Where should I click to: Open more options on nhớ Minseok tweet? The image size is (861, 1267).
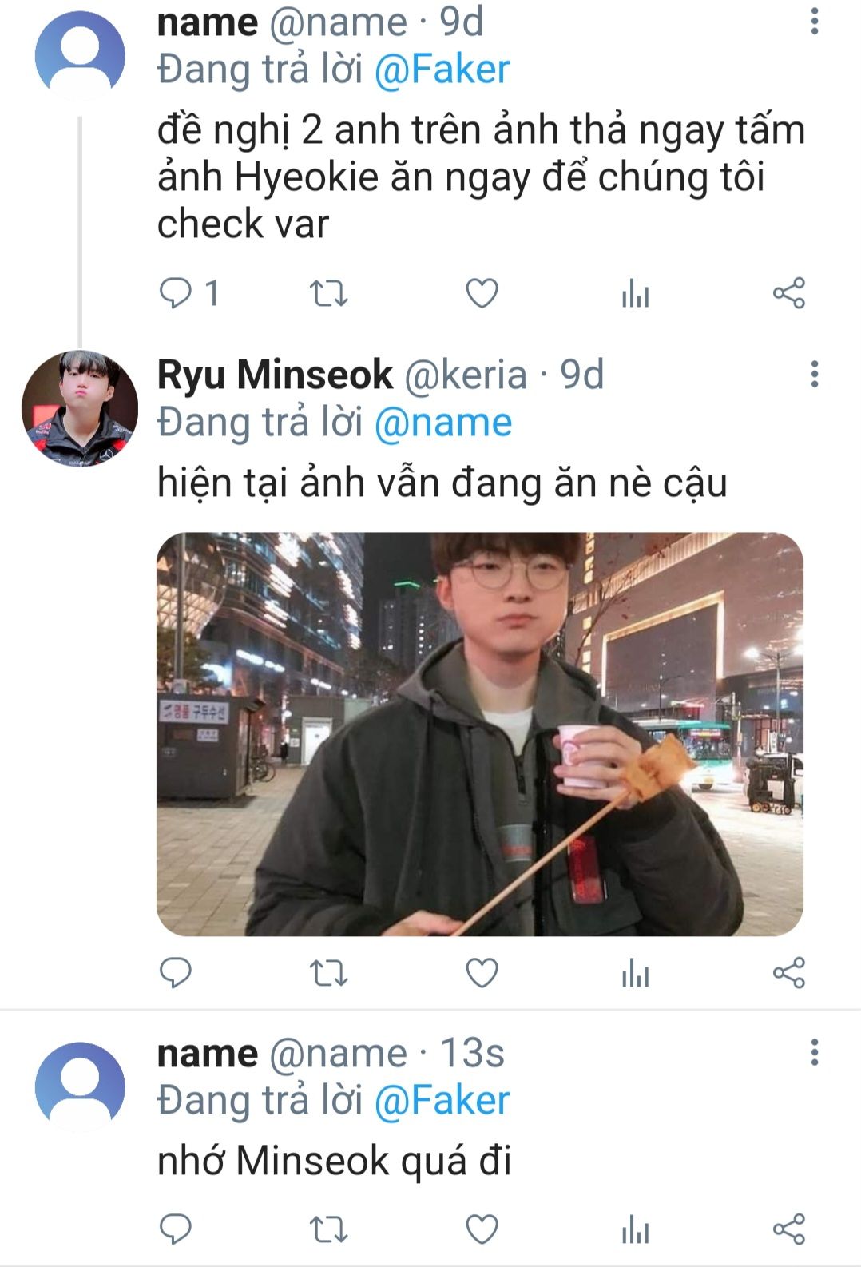(x=815, y=1052)
